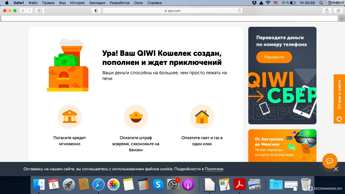Click the house utilities icon
The height and width of the screenshot is (194, 345).
tap(202, 117)
